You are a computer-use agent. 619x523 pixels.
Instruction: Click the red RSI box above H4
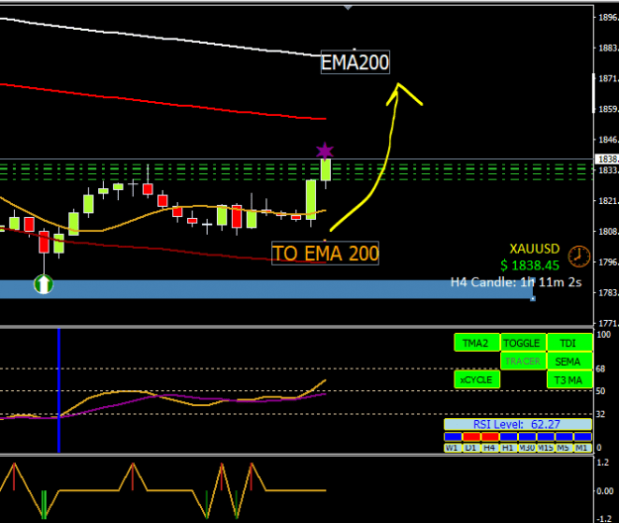[490, 437]
